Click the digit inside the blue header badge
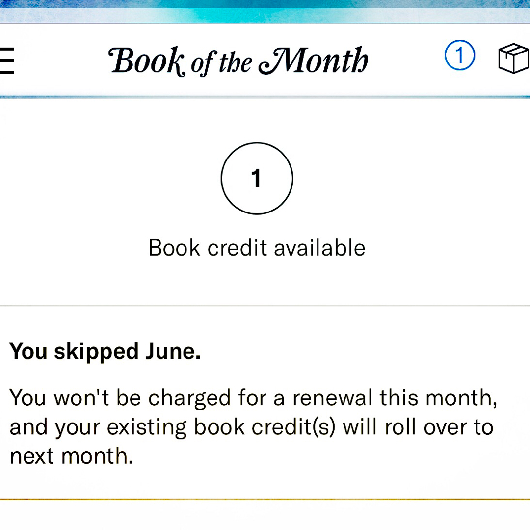 point(460,55)
